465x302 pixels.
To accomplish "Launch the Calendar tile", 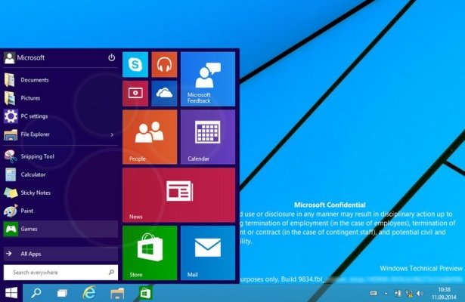I will [x=207, y=137].
